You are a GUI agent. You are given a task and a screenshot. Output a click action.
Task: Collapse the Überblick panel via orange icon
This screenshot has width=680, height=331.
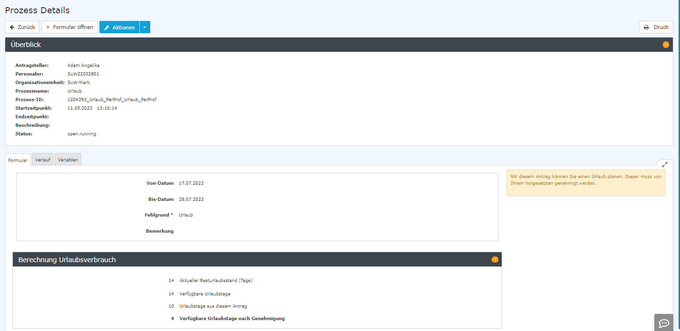[666, 45]
